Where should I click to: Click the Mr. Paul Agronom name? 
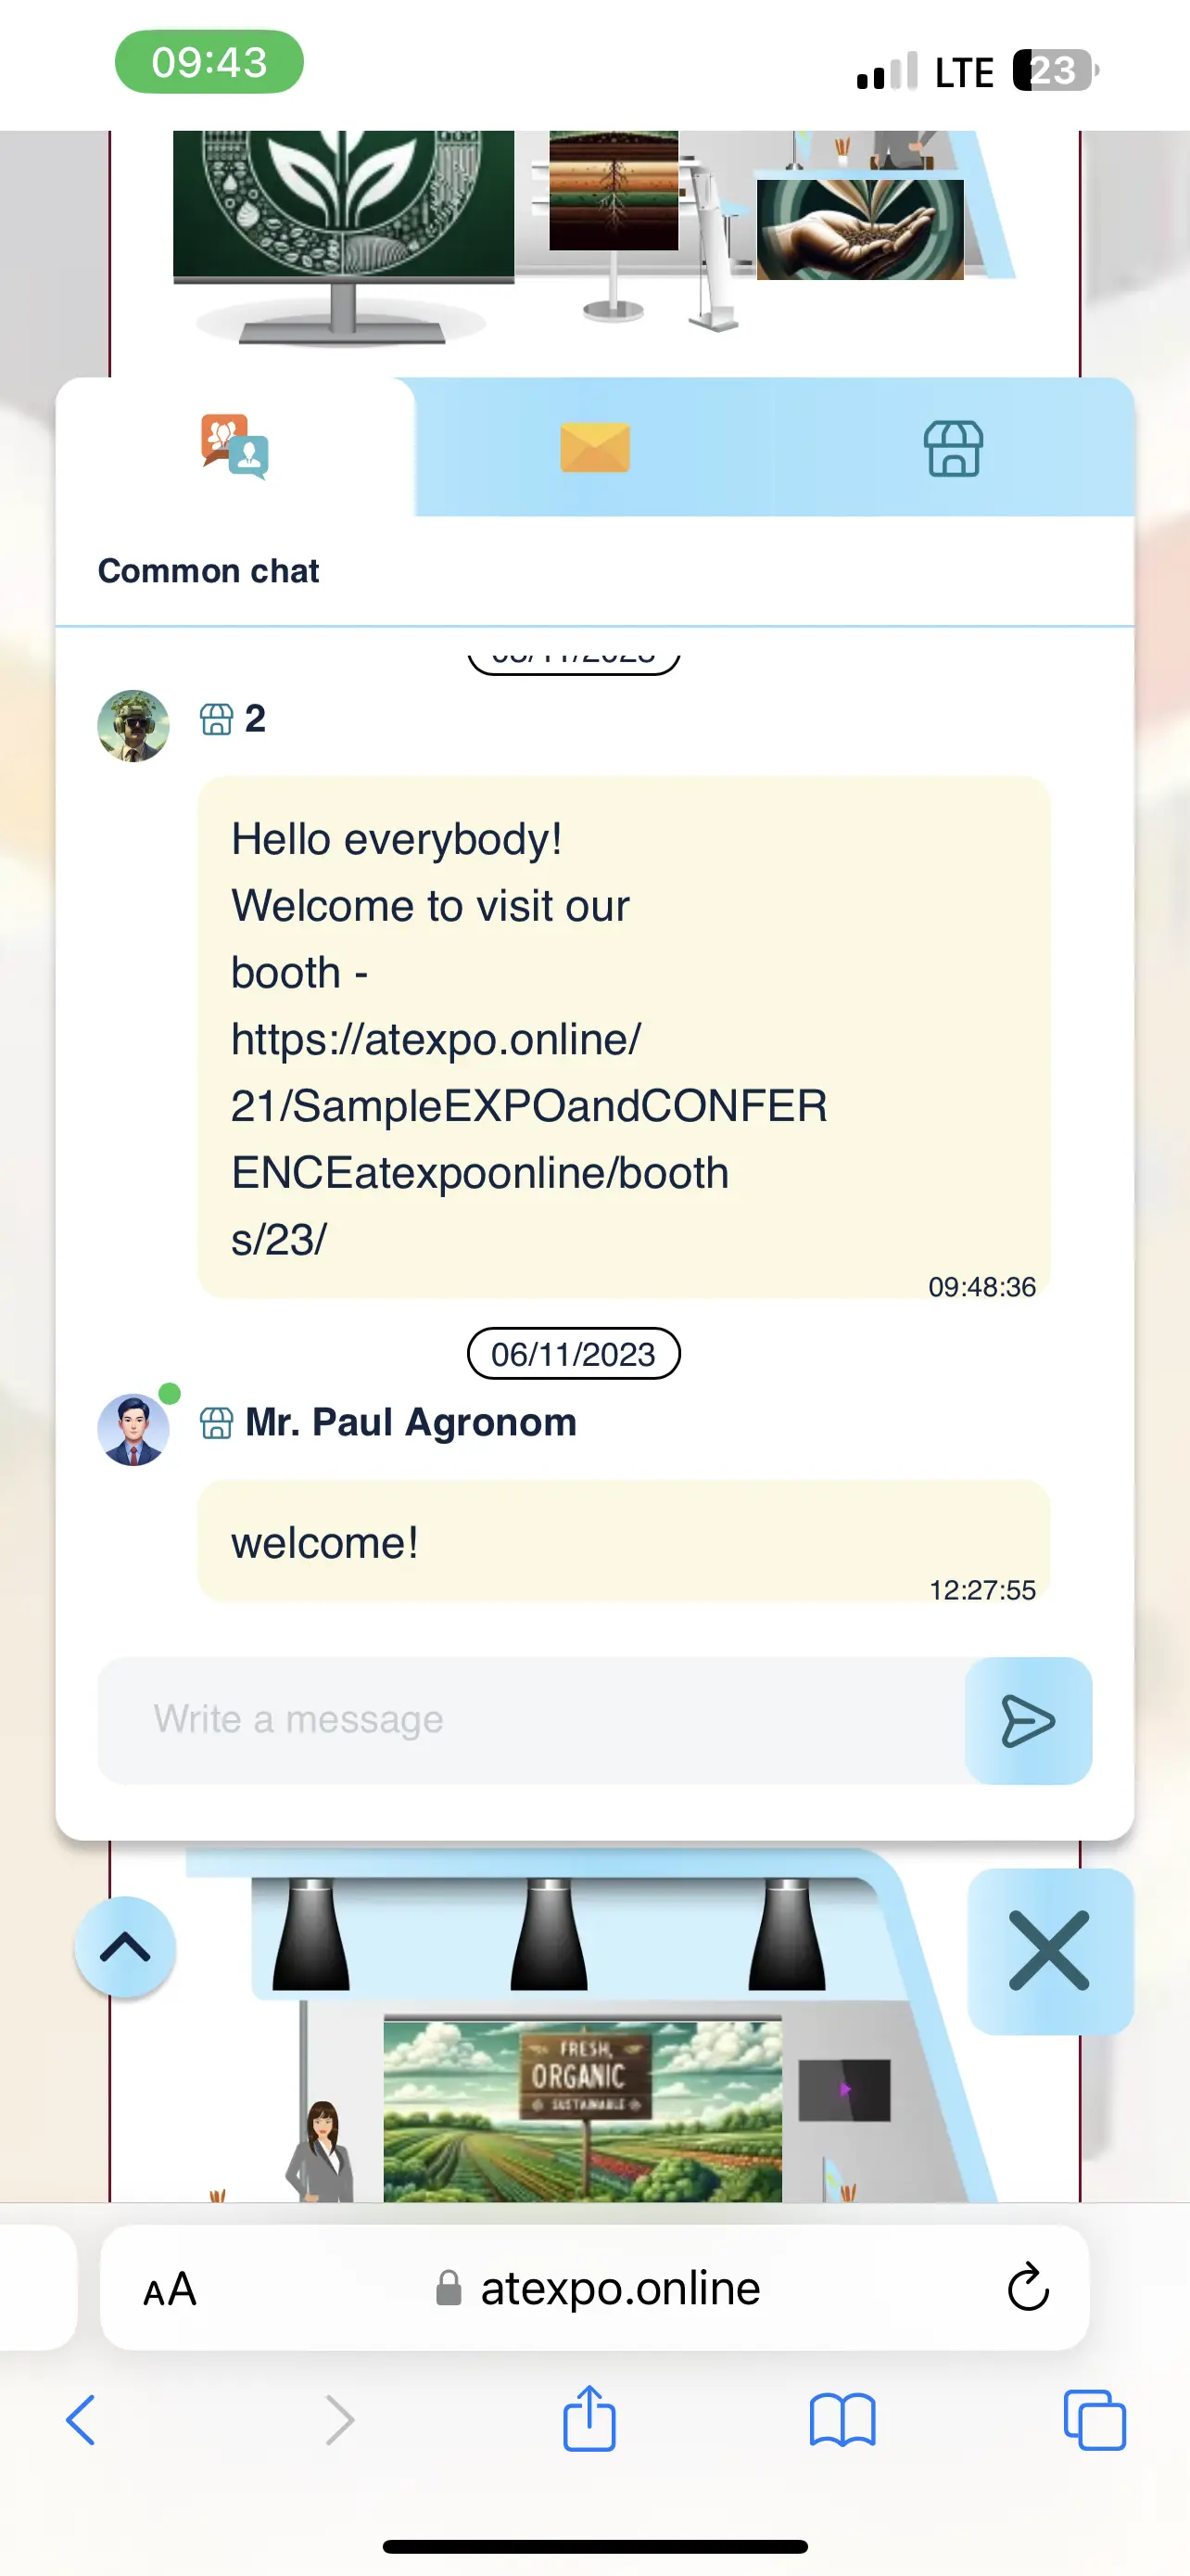click(x=411, y=1422)
